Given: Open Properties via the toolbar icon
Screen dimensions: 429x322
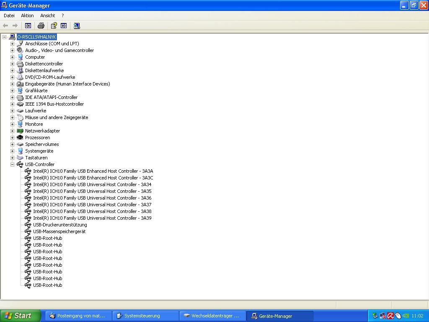Looking at the screenshot, I should tap(54, 26).
